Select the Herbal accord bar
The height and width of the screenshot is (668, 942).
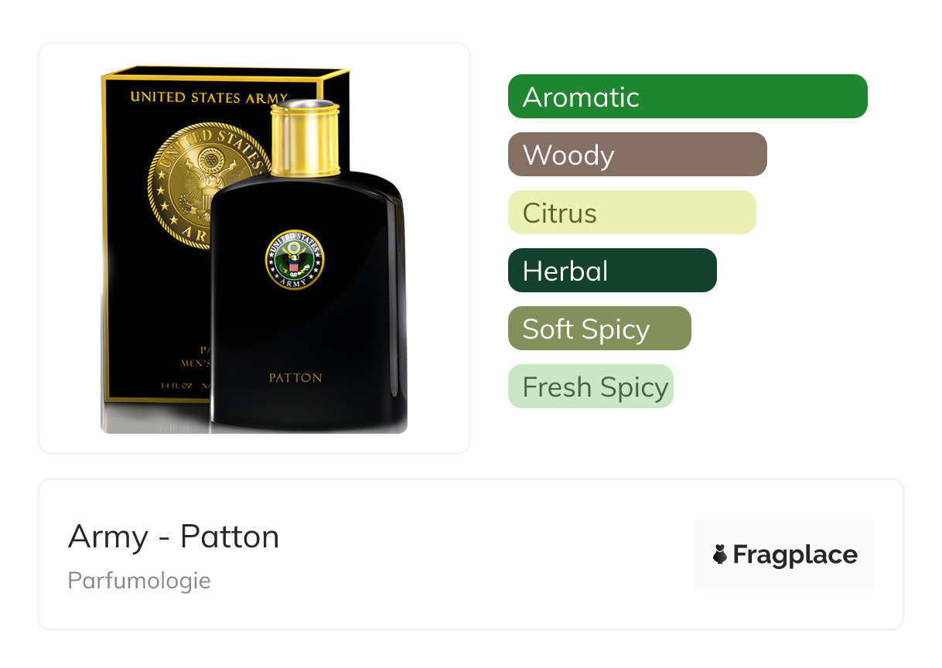click(613, 271)
